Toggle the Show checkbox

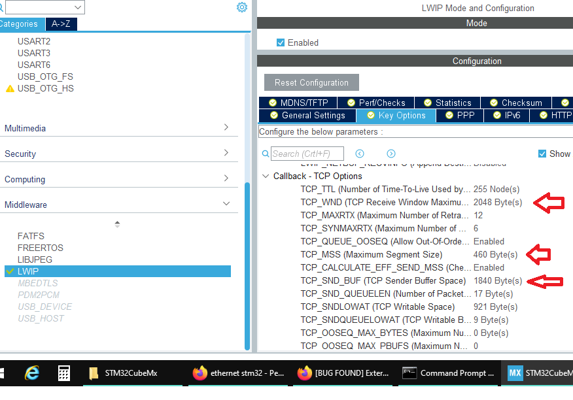(x=542, y=154)
